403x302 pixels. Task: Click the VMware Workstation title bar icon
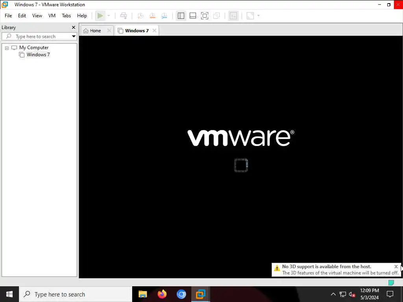(5, 5)
